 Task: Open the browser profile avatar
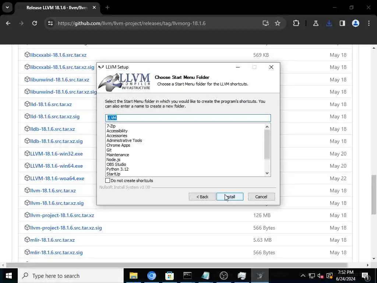pos(356,23)
